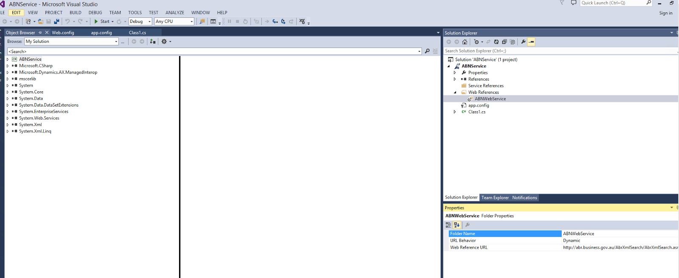Click the Properties wrench in Solution Explorer toolbar
679x278 pixels.
pyautogui.click(x=523, y=42)
